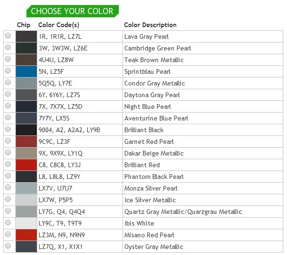
Task: Pick the Sprintblau Pearl radio button
Action: 8,71
